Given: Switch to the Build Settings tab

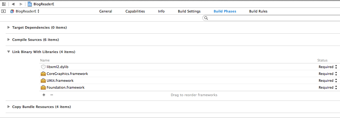Looking at the screenshot, I should (189, 11).
